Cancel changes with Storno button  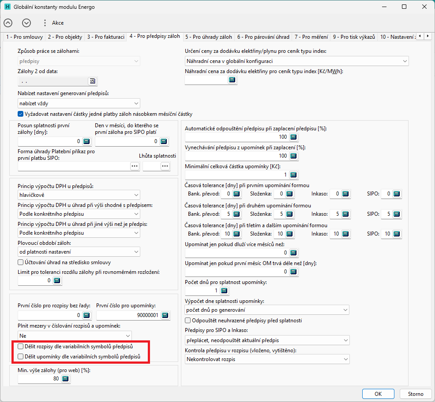416,394
